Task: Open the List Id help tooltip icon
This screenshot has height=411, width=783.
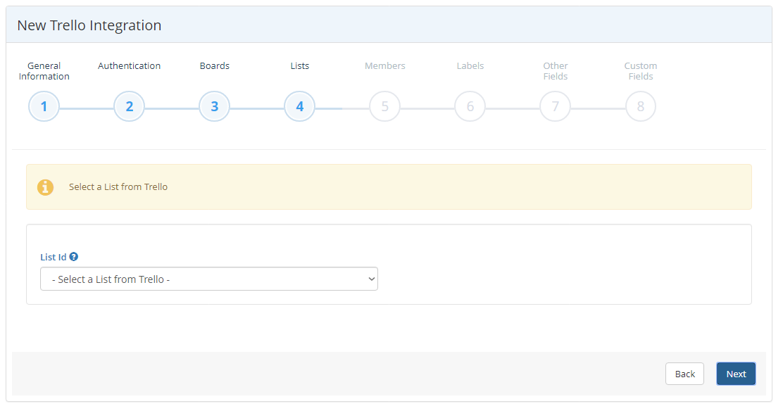Action: pyautogui.click(x=73, y=256)
